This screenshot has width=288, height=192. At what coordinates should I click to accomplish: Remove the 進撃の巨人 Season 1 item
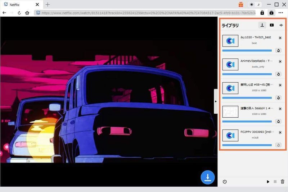pos(280,109)
